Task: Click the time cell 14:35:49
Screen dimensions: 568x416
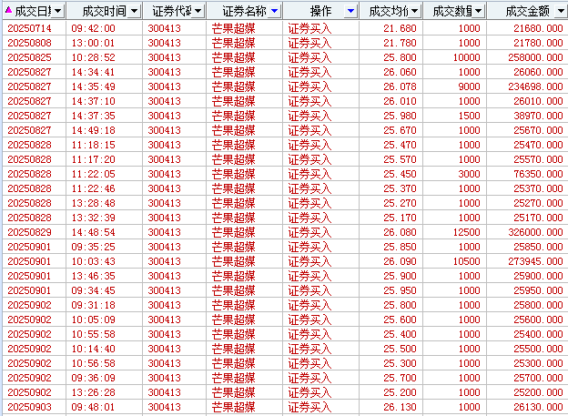Action: (93, 86)
